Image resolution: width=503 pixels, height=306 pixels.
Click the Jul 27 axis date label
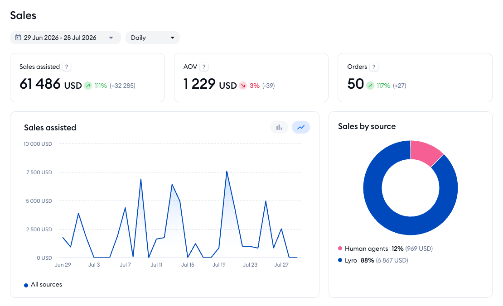(281, 265)
